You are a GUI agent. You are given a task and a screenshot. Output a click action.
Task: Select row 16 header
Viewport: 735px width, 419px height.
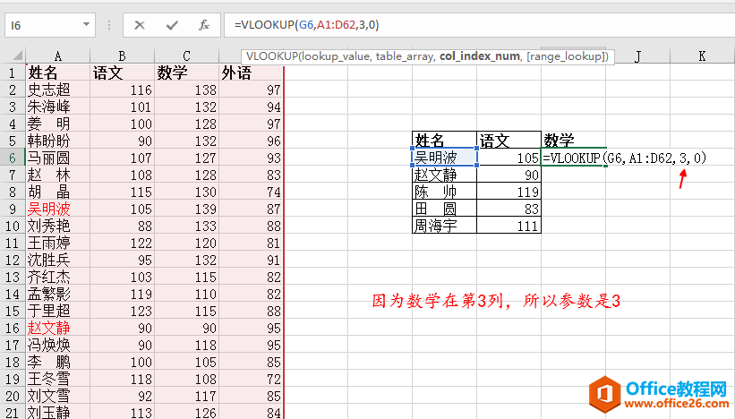point(13,328)
